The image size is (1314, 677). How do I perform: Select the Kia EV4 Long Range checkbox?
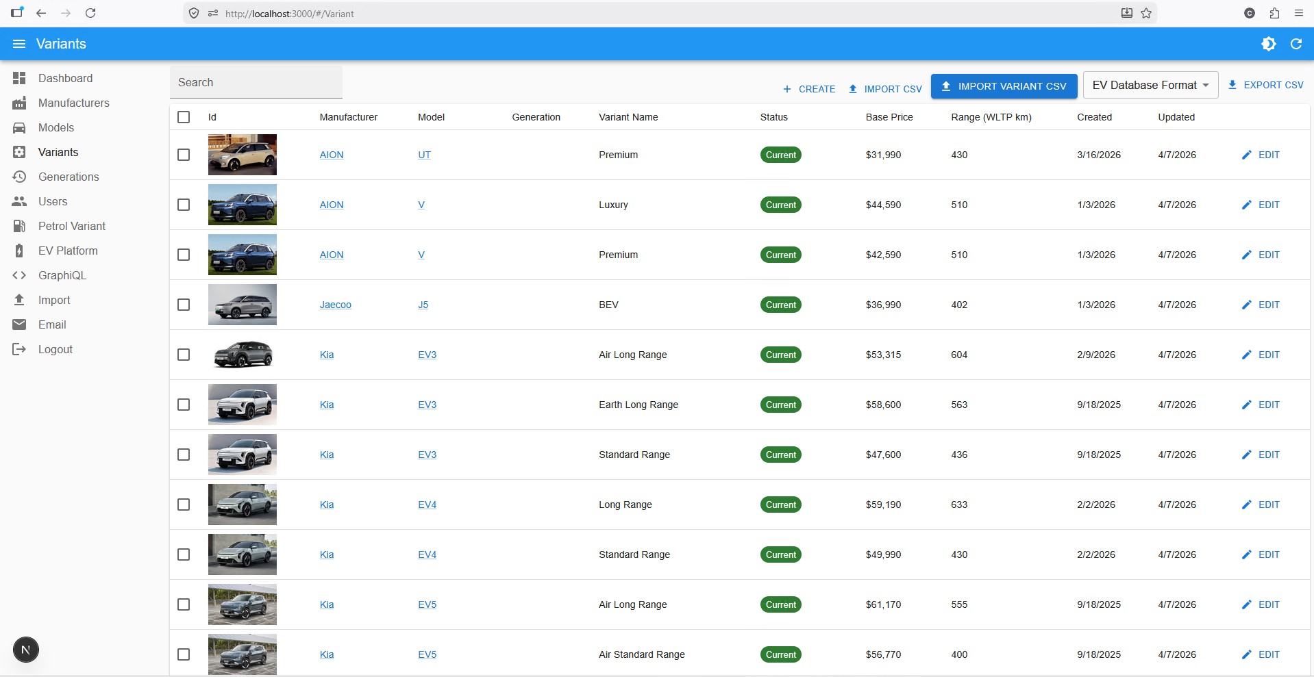[x=184, y=504]
